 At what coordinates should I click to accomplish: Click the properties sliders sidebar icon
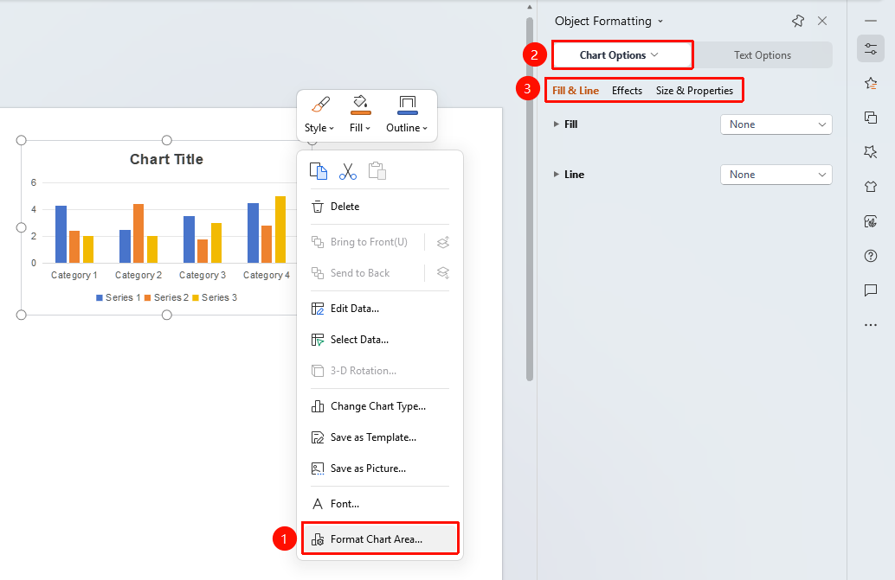pyautogui.click(x=871, y=48)
